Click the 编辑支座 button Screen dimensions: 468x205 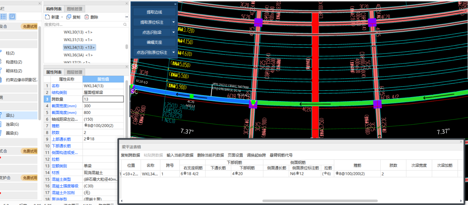154,42
